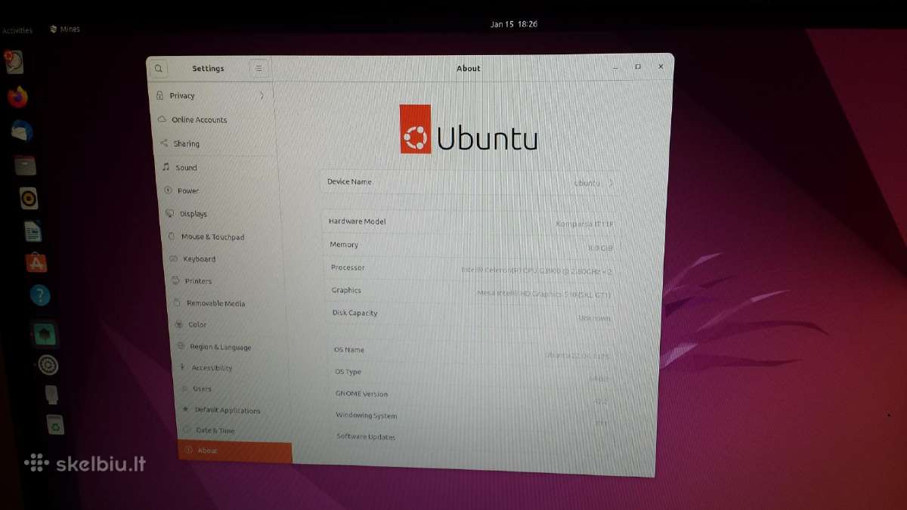
Task: Open Ubuntu Software from the dock
Action: (x=36, y=263)
